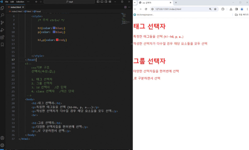Click the html breadcrumb item
This screenshot has height=150, width=249.
28,11
